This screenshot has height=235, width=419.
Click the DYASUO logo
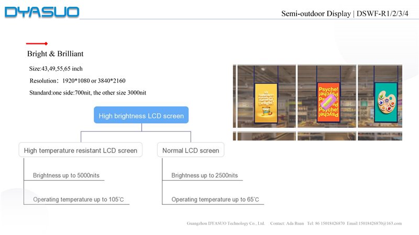point(42,12)
